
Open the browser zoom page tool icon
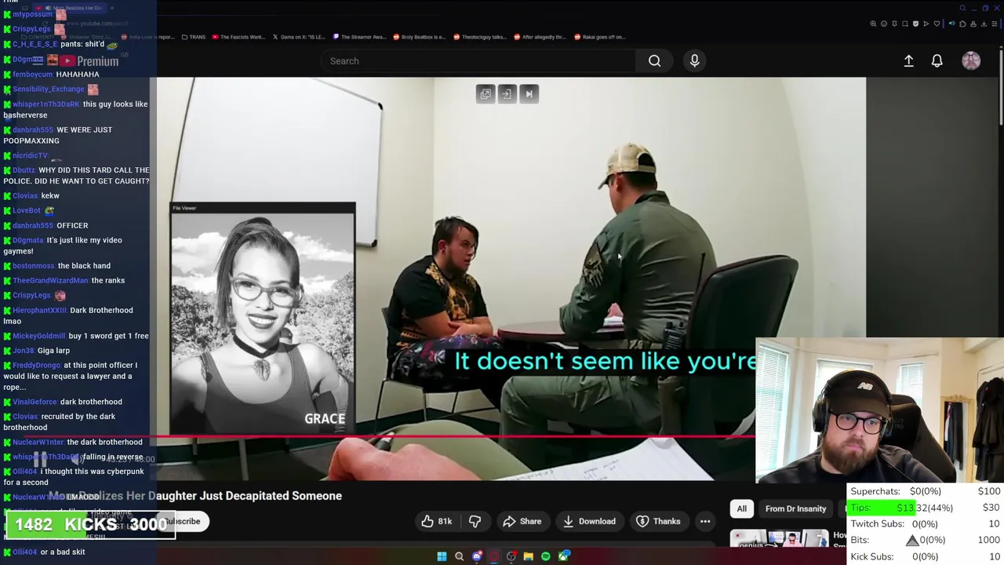873,24
